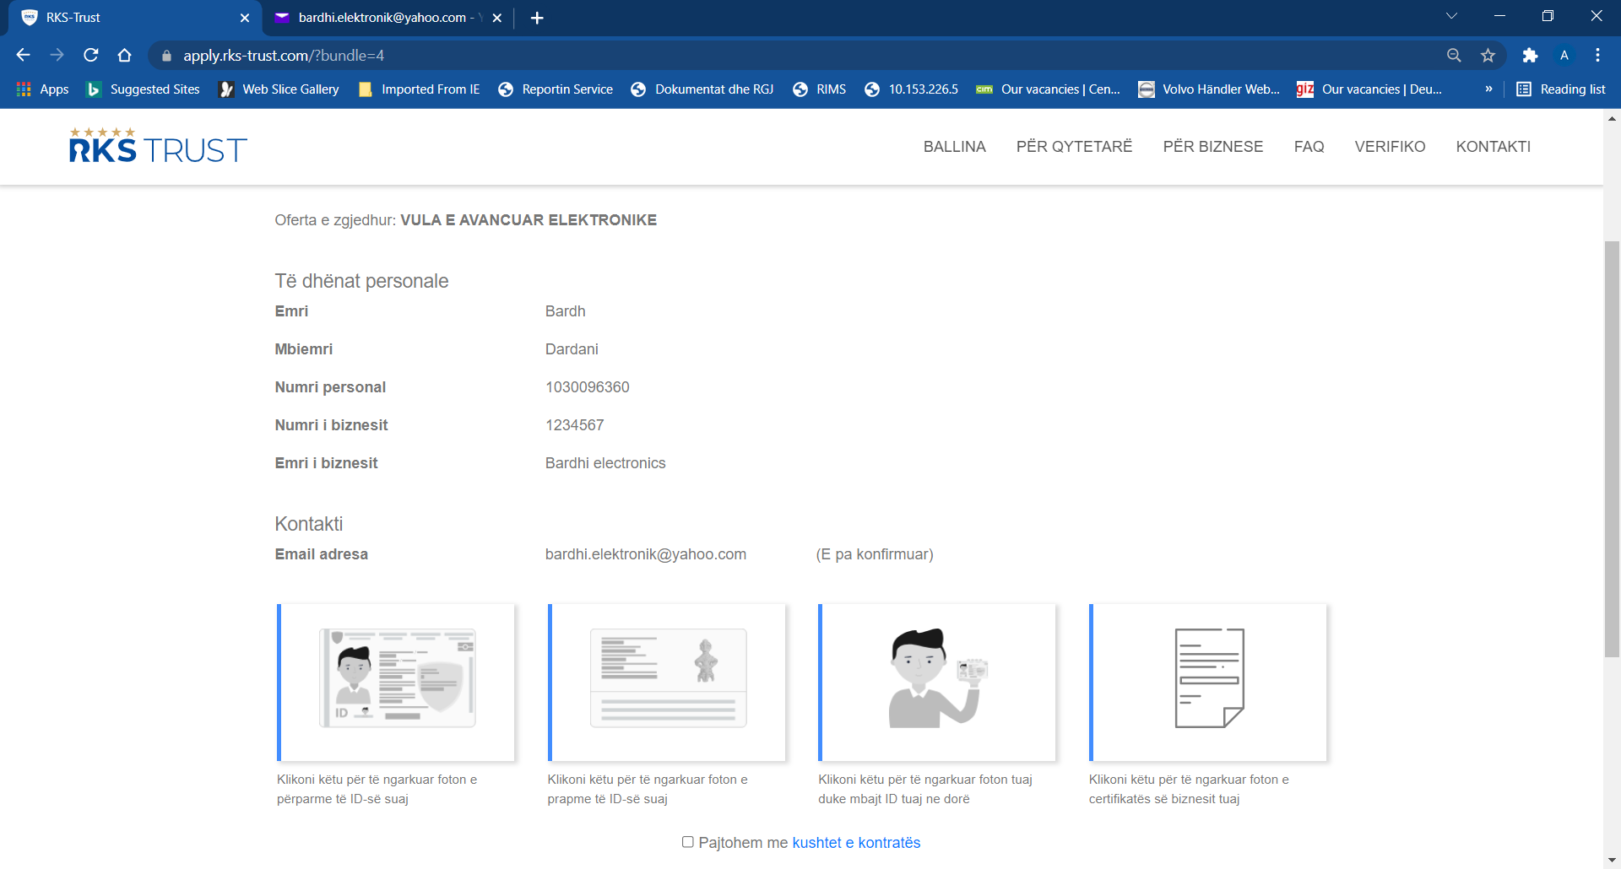Open the Extensions puzzle icon
The image size is (1621, 869).
(x=1530, y=55)
